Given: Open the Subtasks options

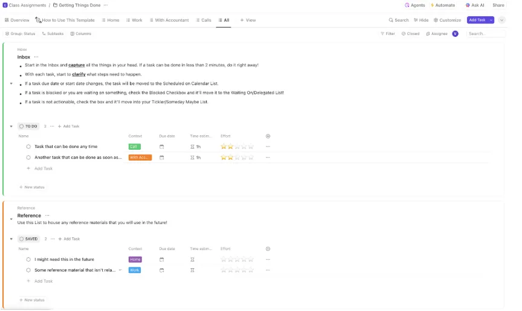Looking at the screenshot, I should [53, 34].
